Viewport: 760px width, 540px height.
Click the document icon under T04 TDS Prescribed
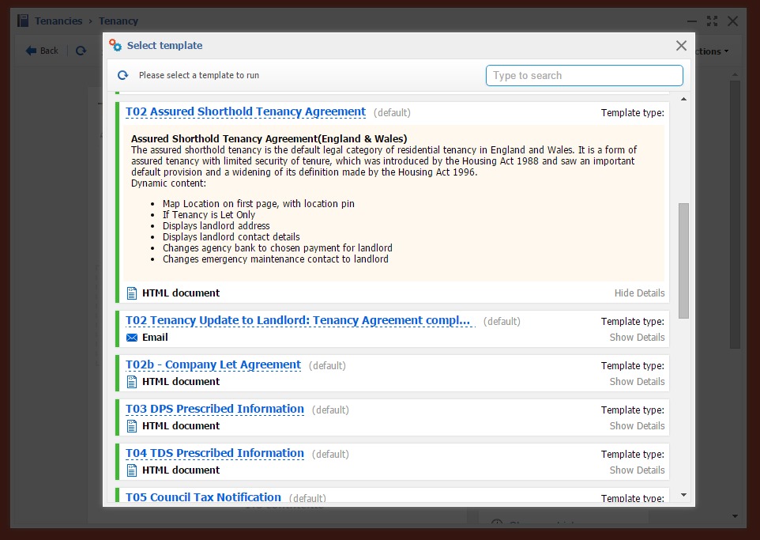click(132, 470)
